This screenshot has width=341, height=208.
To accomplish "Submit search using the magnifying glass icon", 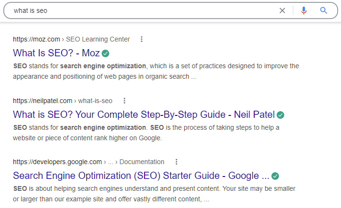I will coord(324,10).
